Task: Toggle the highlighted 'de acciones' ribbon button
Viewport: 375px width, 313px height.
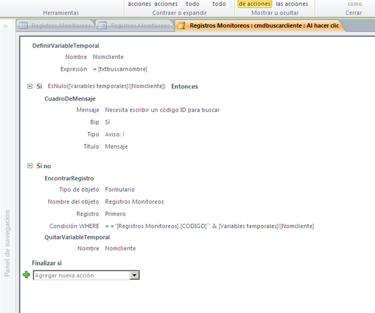Action: click(x=255, y=4)
